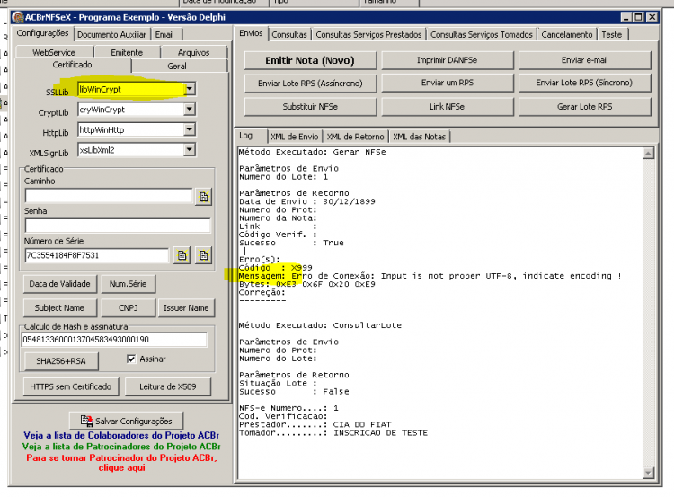
Task: Click Substituir NFSe button
Action: (310, 107)
